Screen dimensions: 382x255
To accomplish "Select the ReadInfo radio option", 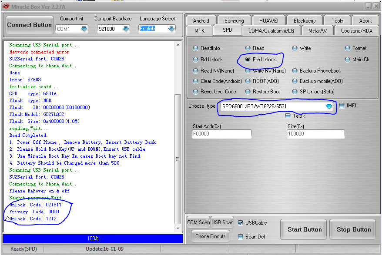I will [x=206, y=48].
